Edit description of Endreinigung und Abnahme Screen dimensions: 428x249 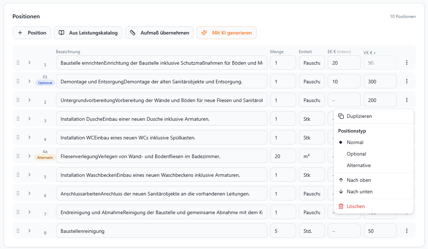(162, 212)
